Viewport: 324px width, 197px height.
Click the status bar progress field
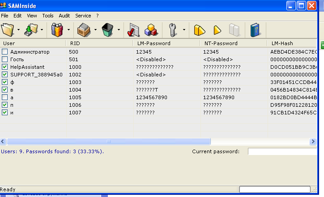275,189
